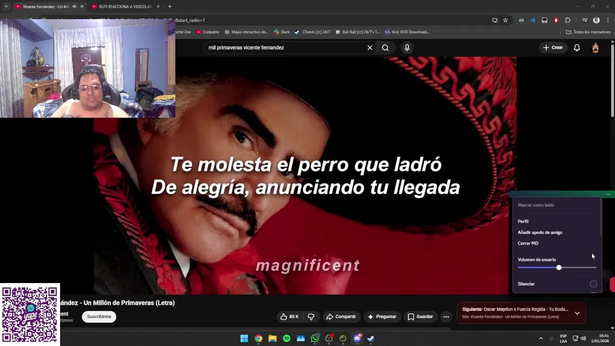Open Spotify from taskbar
This screenshot has width=615, height=346.
(x=286, y=338)
